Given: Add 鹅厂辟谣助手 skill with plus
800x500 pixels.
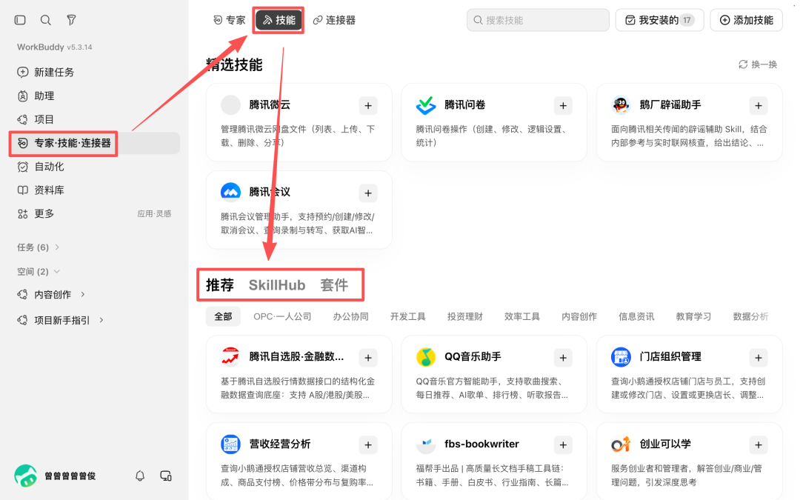Looking at the screenshot, I should tap(759, 106).
